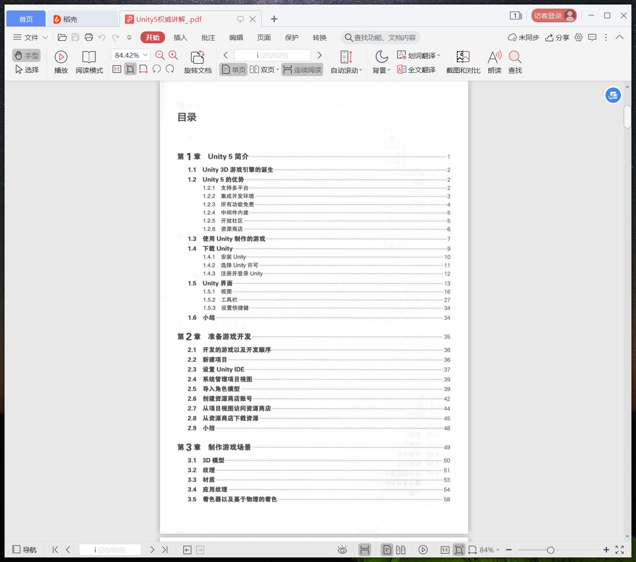Viewport: 636px width, 562px height.
Task: Click the status bar page number field
Action: pyautogui.click(x=110, y=550)
